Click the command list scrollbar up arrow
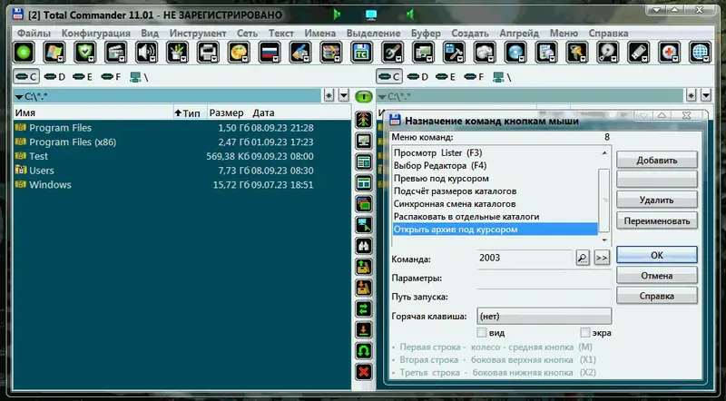726x401 pixels. point(604,152)
